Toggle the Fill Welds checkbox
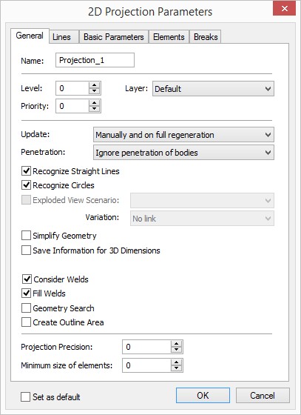The width and height of the screenshot is (301, 415). [26, 293]
